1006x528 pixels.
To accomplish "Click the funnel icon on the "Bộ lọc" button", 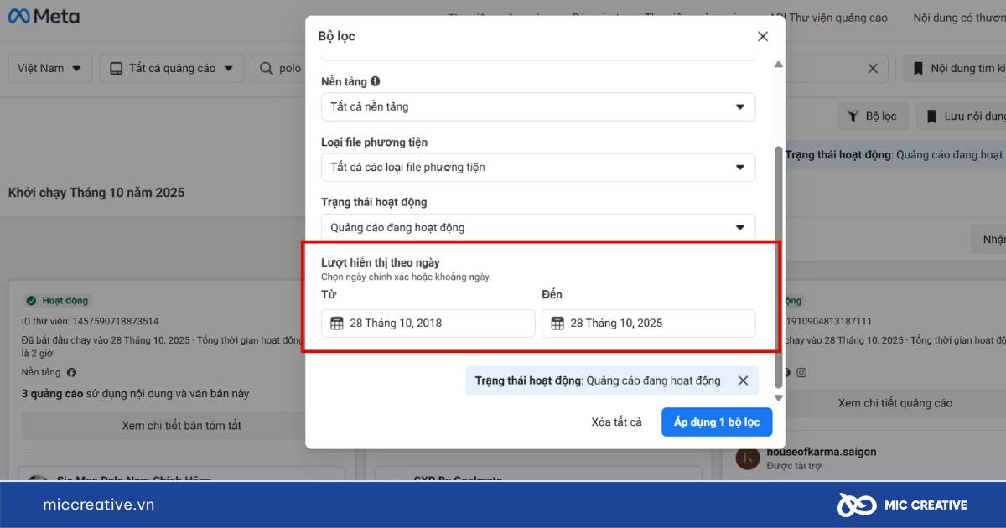I will coord(856,116).
